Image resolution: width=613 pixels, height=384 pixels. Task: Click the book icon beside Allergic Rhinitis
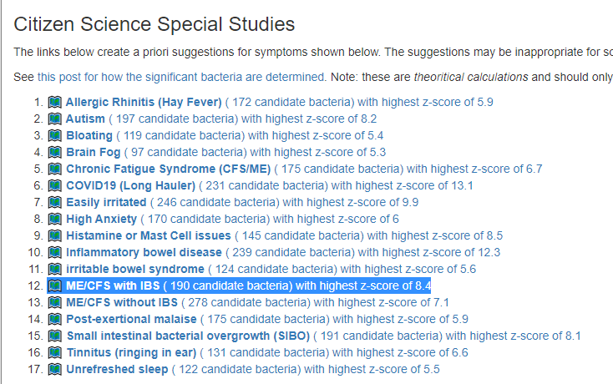pos(56,103)
